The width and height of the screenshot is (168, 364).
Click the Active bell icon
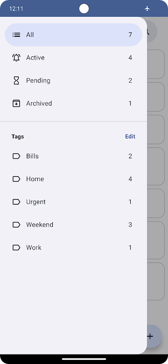[16, 58]
